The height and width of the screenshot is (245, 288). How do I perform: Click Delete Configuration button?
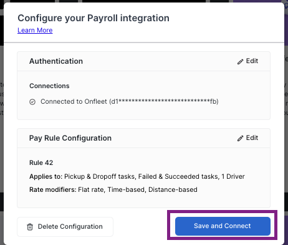click(65, 227)
